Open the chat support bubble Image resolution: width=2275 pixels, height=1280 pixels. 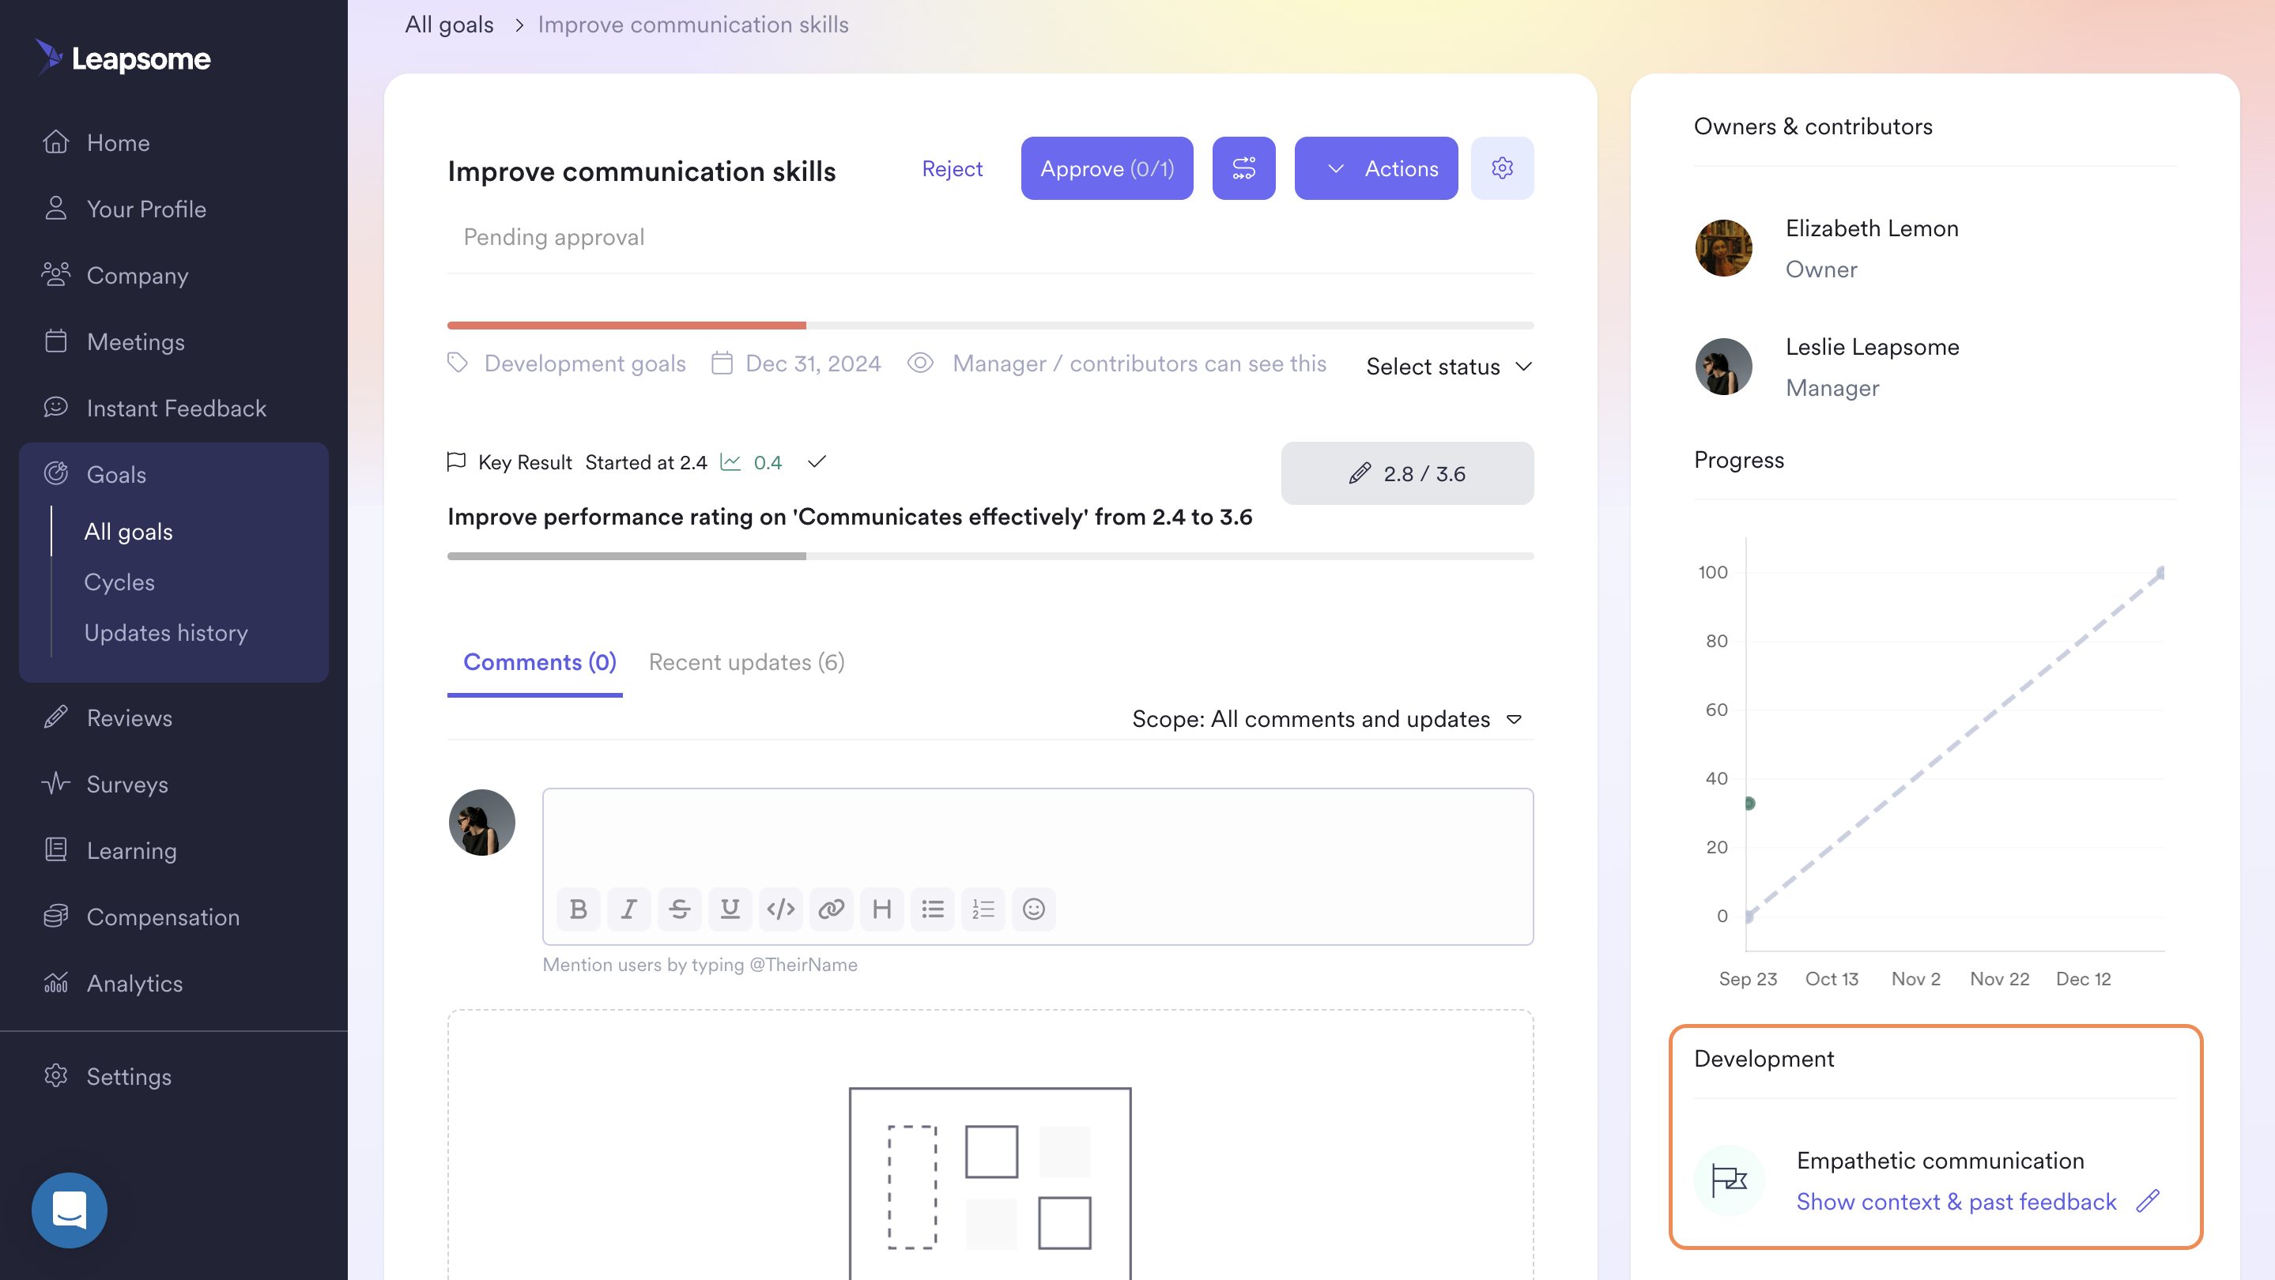tap(70, 1210)
